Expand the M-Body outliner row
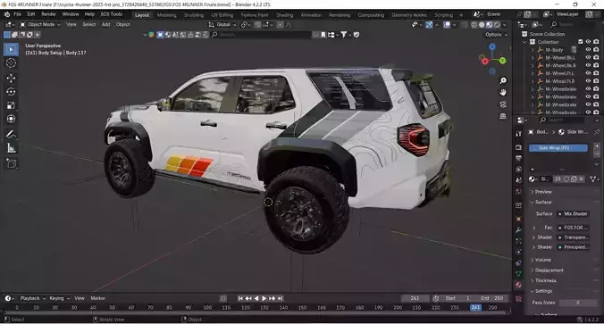The image size is (604, 324). tap(533, 50)
